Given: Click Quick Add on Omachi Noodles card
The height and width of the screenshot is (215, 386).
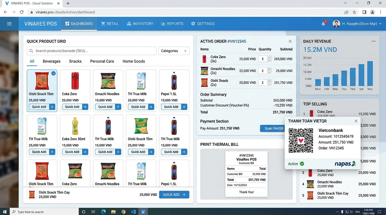Looking at the screenshot, I should (x=105, y=107).
